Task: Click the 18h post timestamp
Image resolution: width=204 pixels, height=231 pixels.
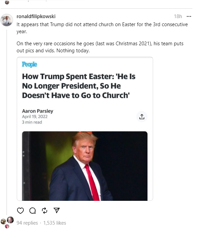Action: tap(178, 16)
